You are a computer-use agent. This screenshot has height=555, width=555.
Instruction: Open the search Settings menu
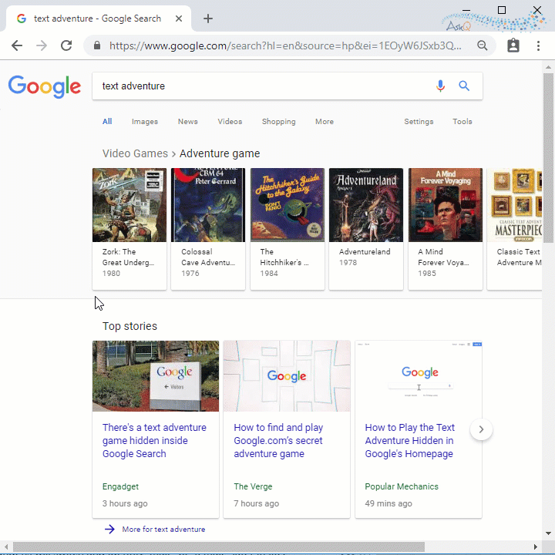tap(419, 122)
